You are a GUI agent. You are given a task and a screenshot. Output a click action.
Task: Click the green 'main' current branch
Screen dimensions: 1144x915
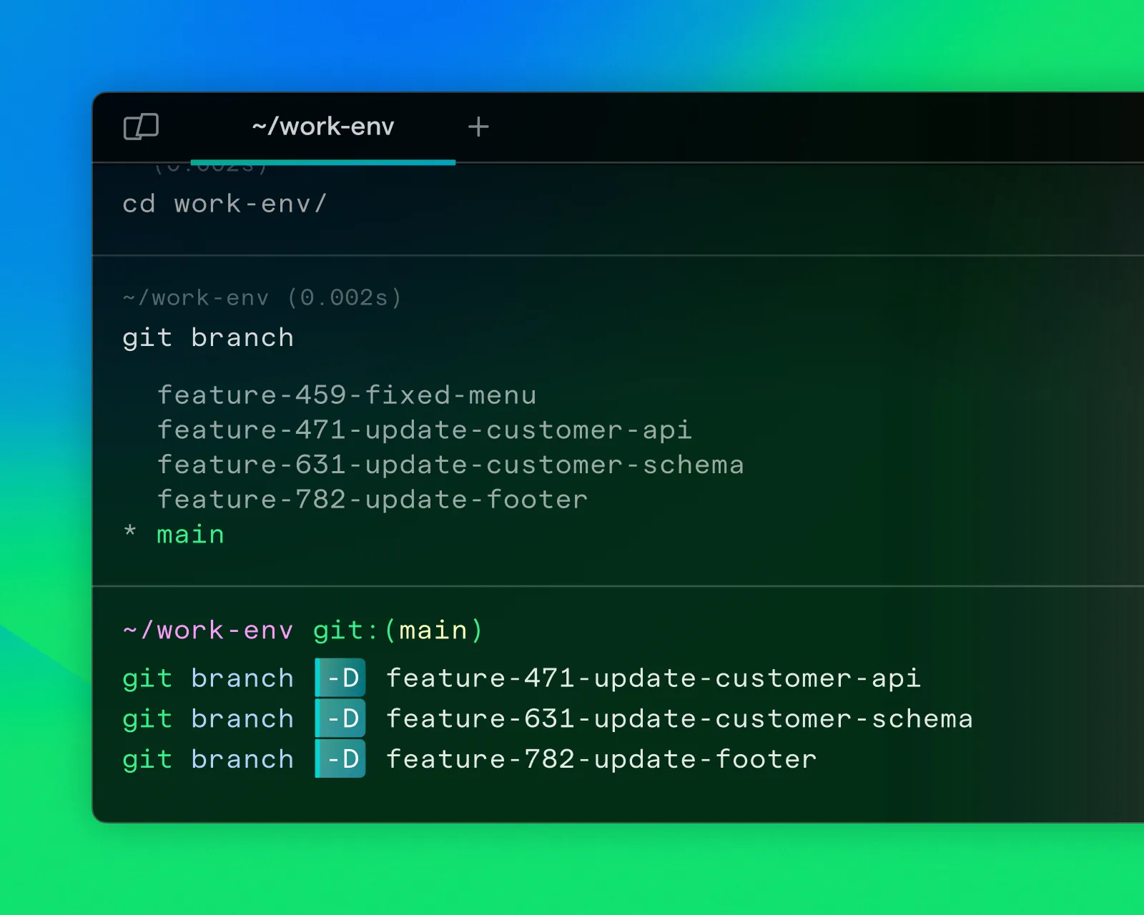[190, 535]
